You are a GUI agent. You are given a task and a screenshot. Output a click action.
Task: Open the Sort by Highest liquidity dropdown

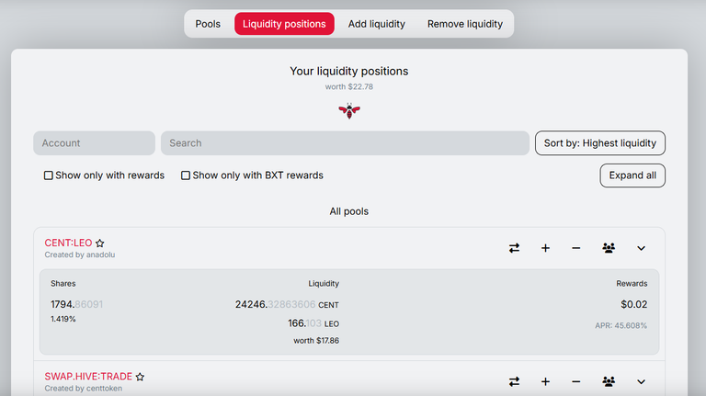coord(600,143)
